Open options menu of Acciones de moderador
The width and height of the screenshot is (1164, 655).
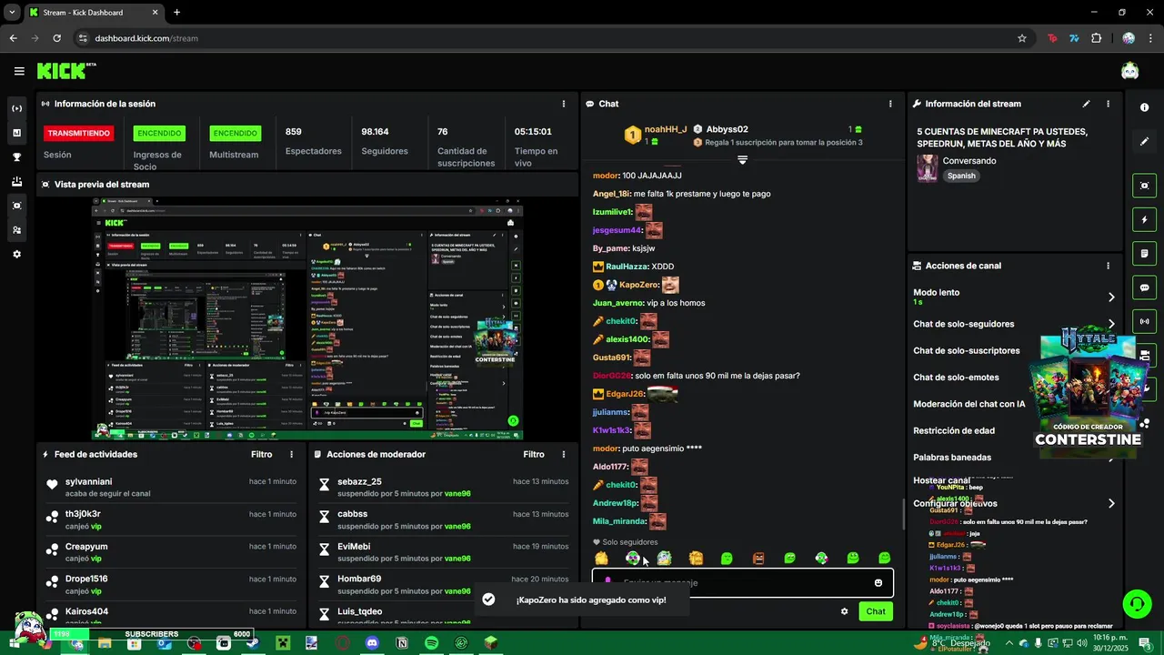(x=564, y=454)
